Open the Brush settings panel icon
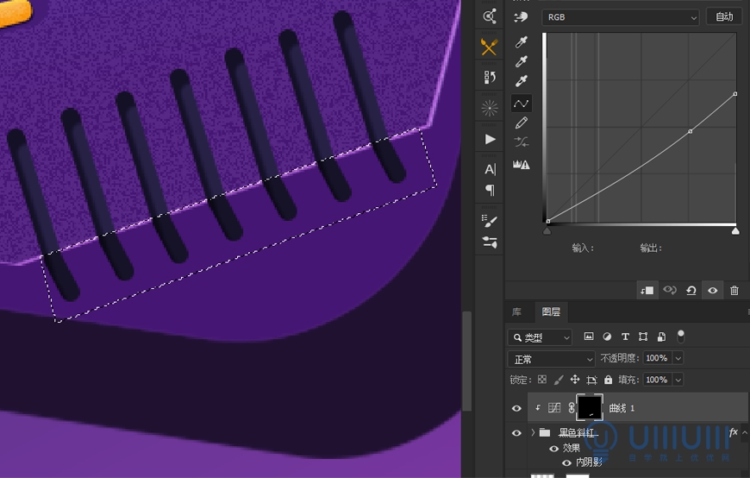 click(x=490, y=221)
